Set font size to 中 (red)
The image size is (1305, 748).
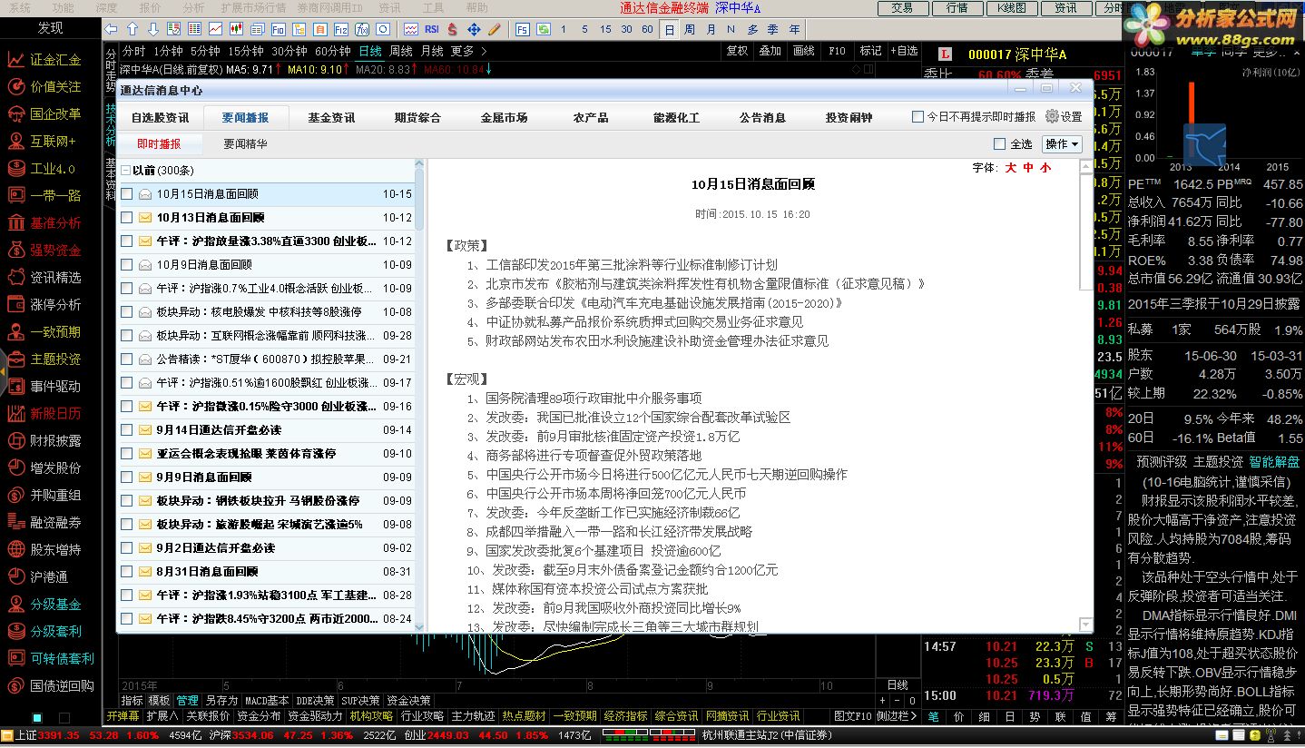(1028, 168)
